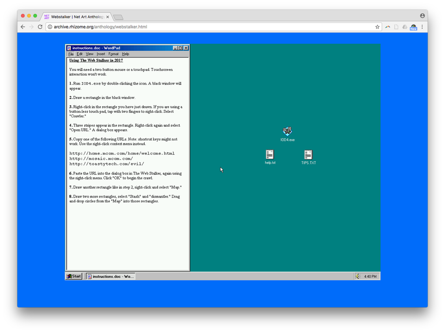Screen dimensions: 445x332
Task: Maximize the WordPad window
Action: (181, 48)
